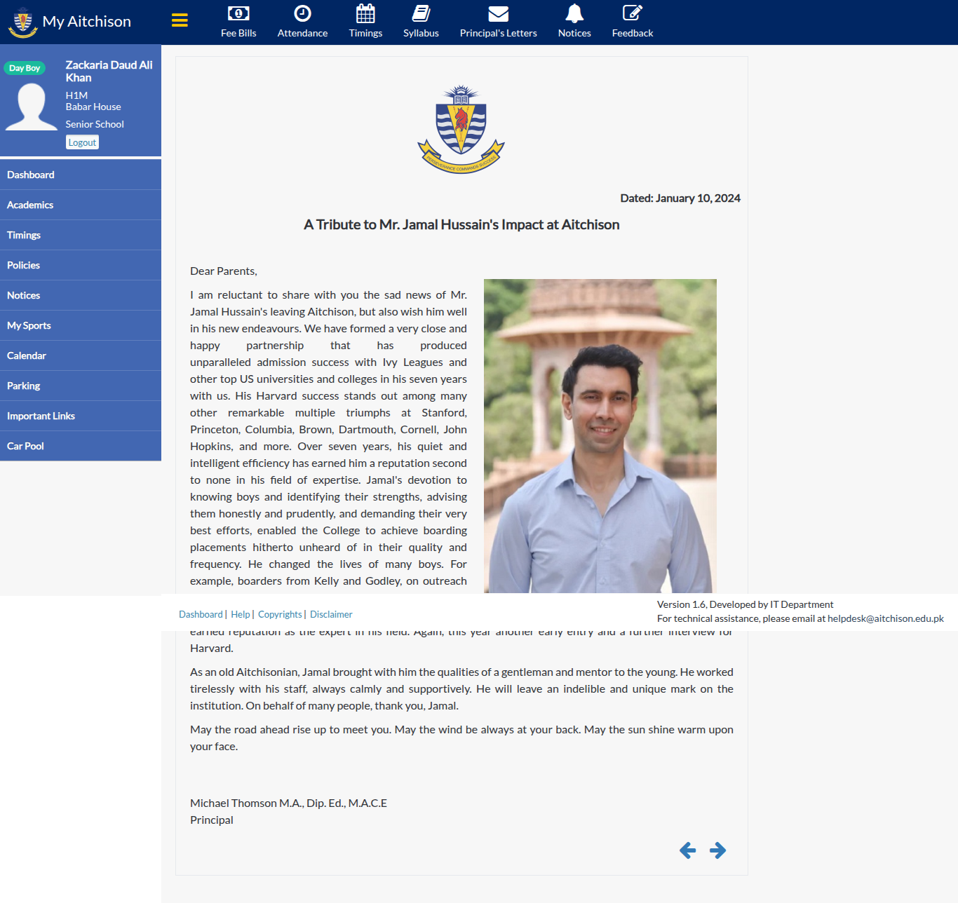Open Calendar in the sidebar
Screen dimensions: 958x903
coord(81,355)
